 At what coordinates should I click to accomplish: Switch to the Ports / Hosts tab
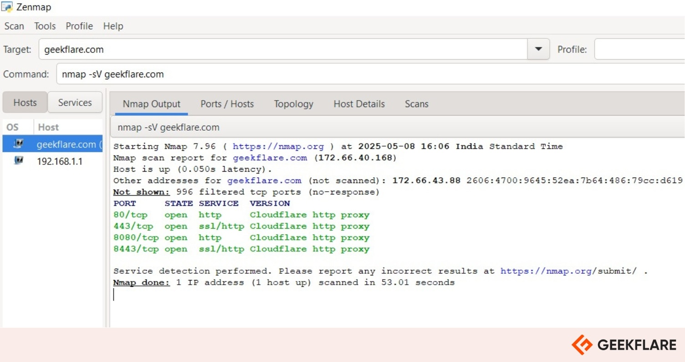coord(227,104)
